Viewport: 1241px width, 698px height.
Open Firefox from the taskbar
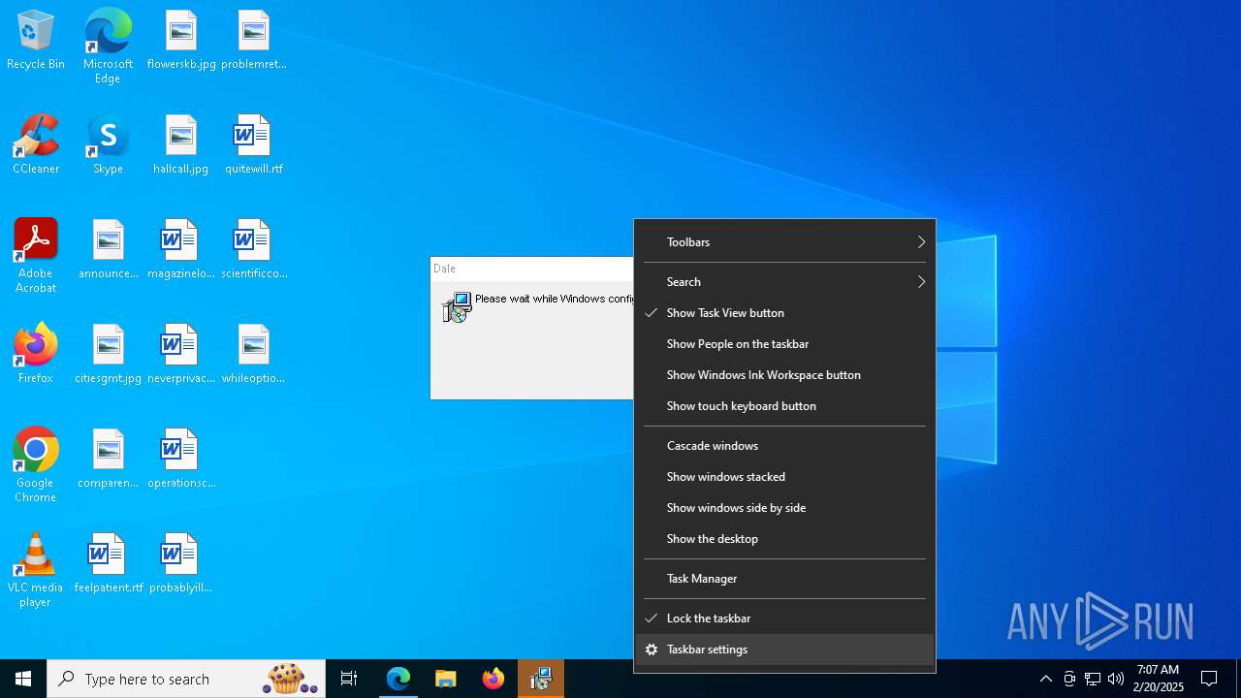(x=493, y=679)
